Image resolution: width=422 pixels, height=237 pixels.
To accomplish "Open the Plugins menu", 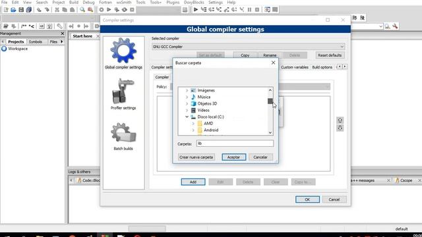I will coord(173,3).
